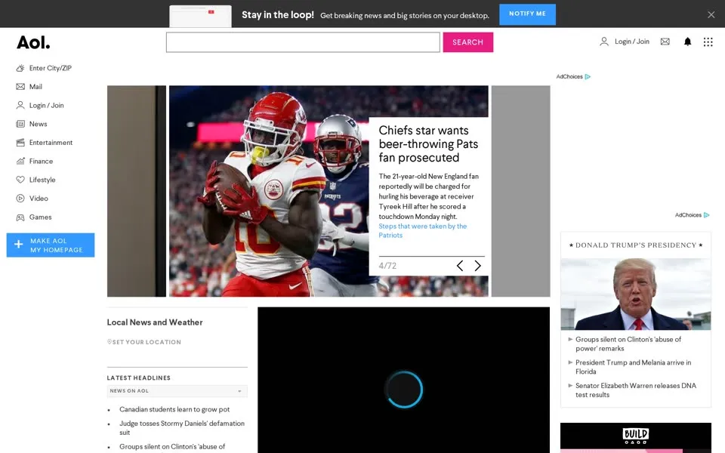Click the Notify Me button
The image size is (725, 453).
528,14
